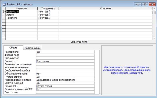Select the Postavschik field name cell
The image size is (157, 98).
click(x=22, y=12)
